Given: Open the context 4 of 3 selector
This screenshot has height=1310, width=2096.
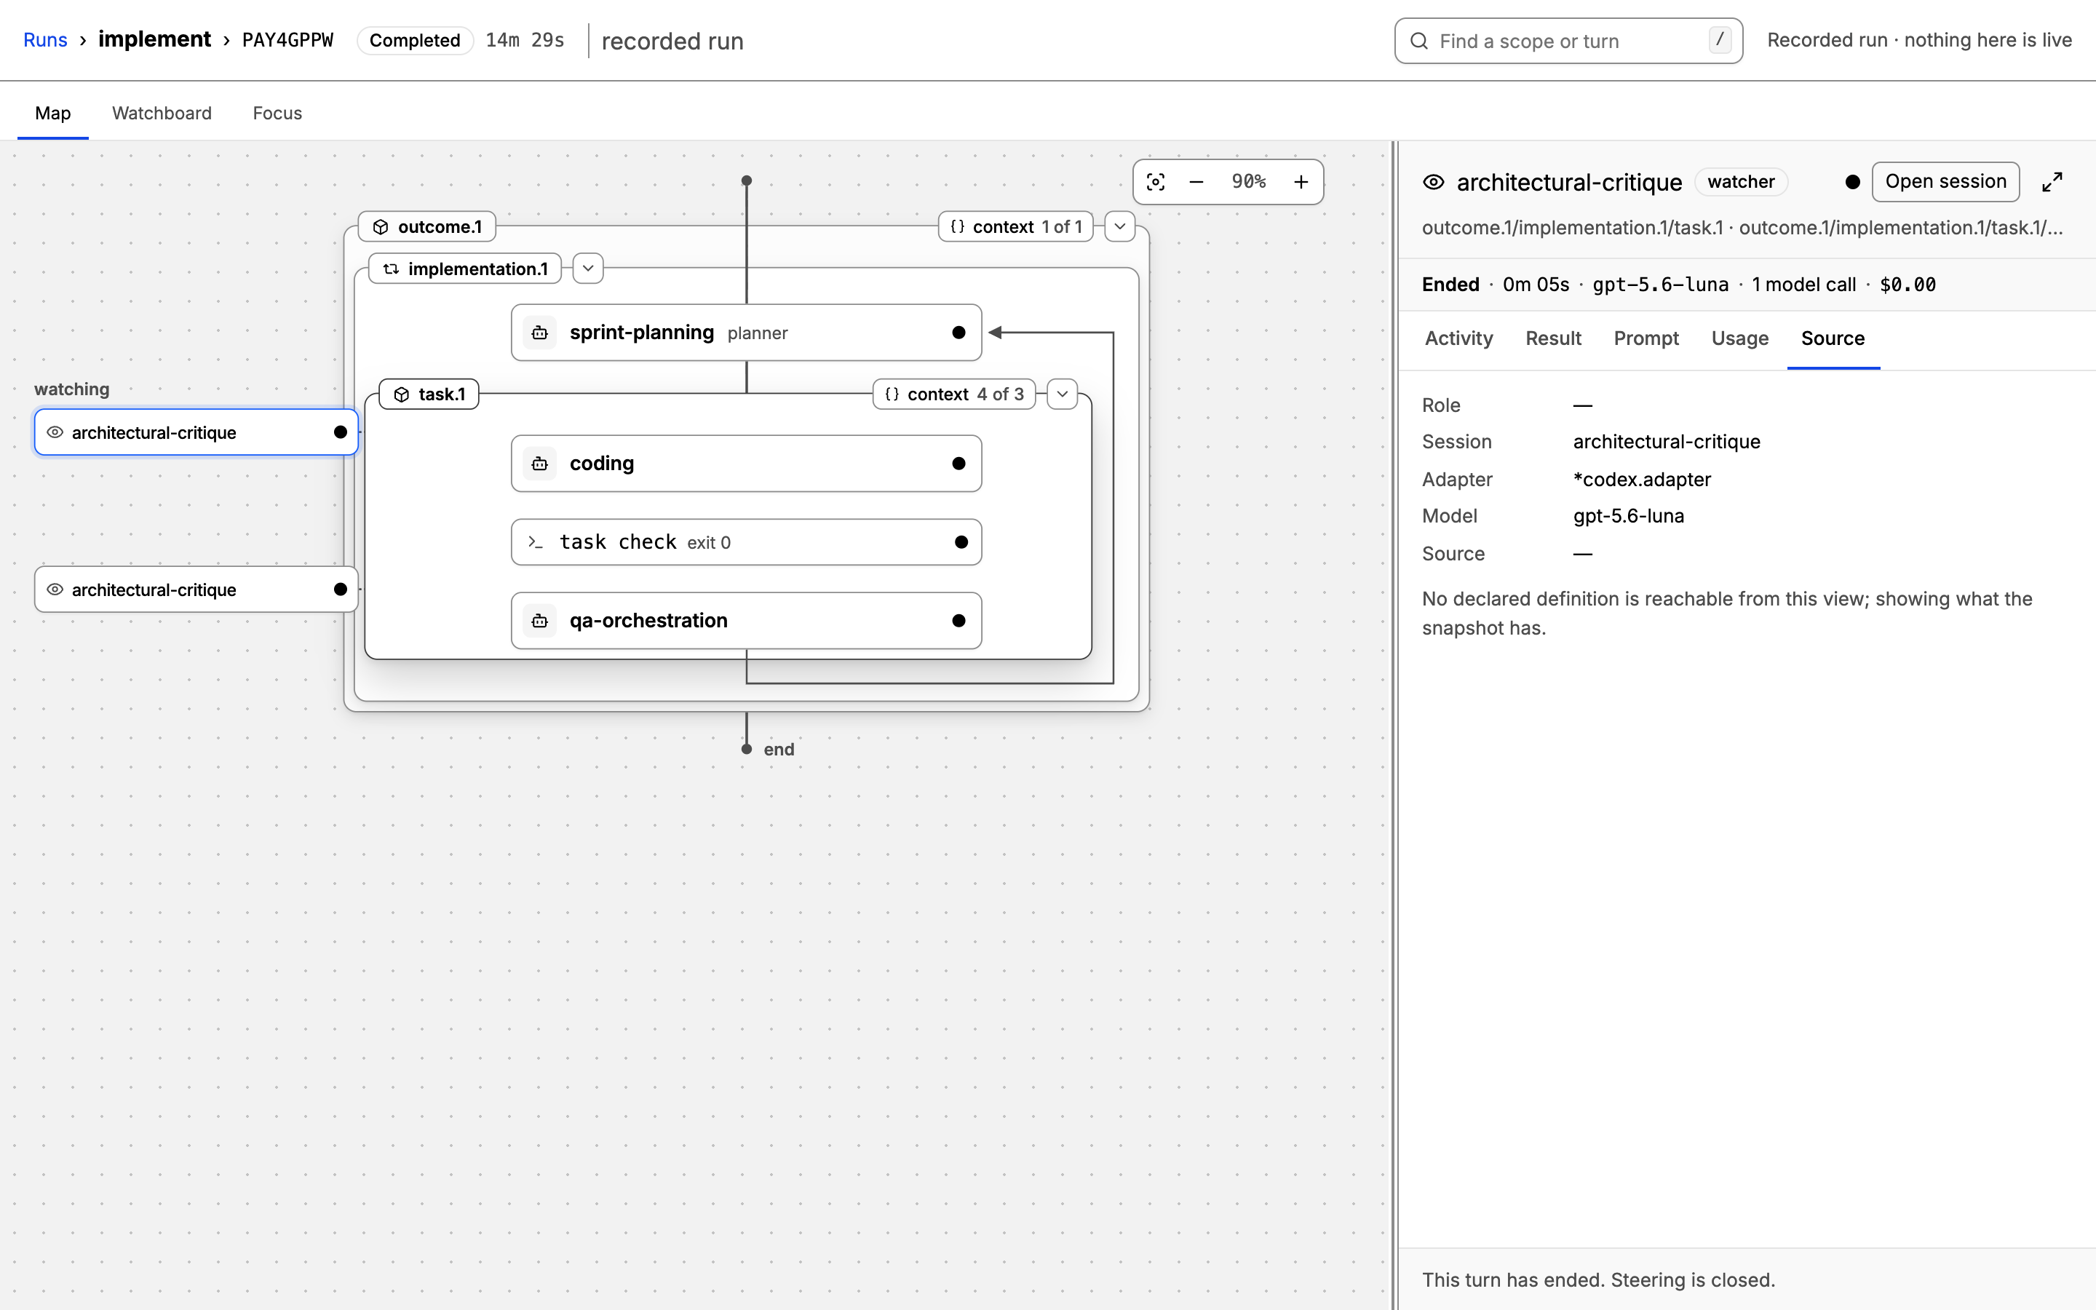Looking at the screenshot, I should 953,394.
